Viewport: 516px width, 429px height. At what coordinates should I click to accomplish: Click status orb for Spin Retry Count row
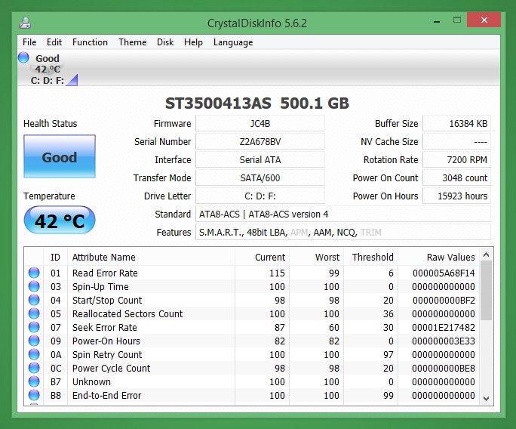(34, 354)
